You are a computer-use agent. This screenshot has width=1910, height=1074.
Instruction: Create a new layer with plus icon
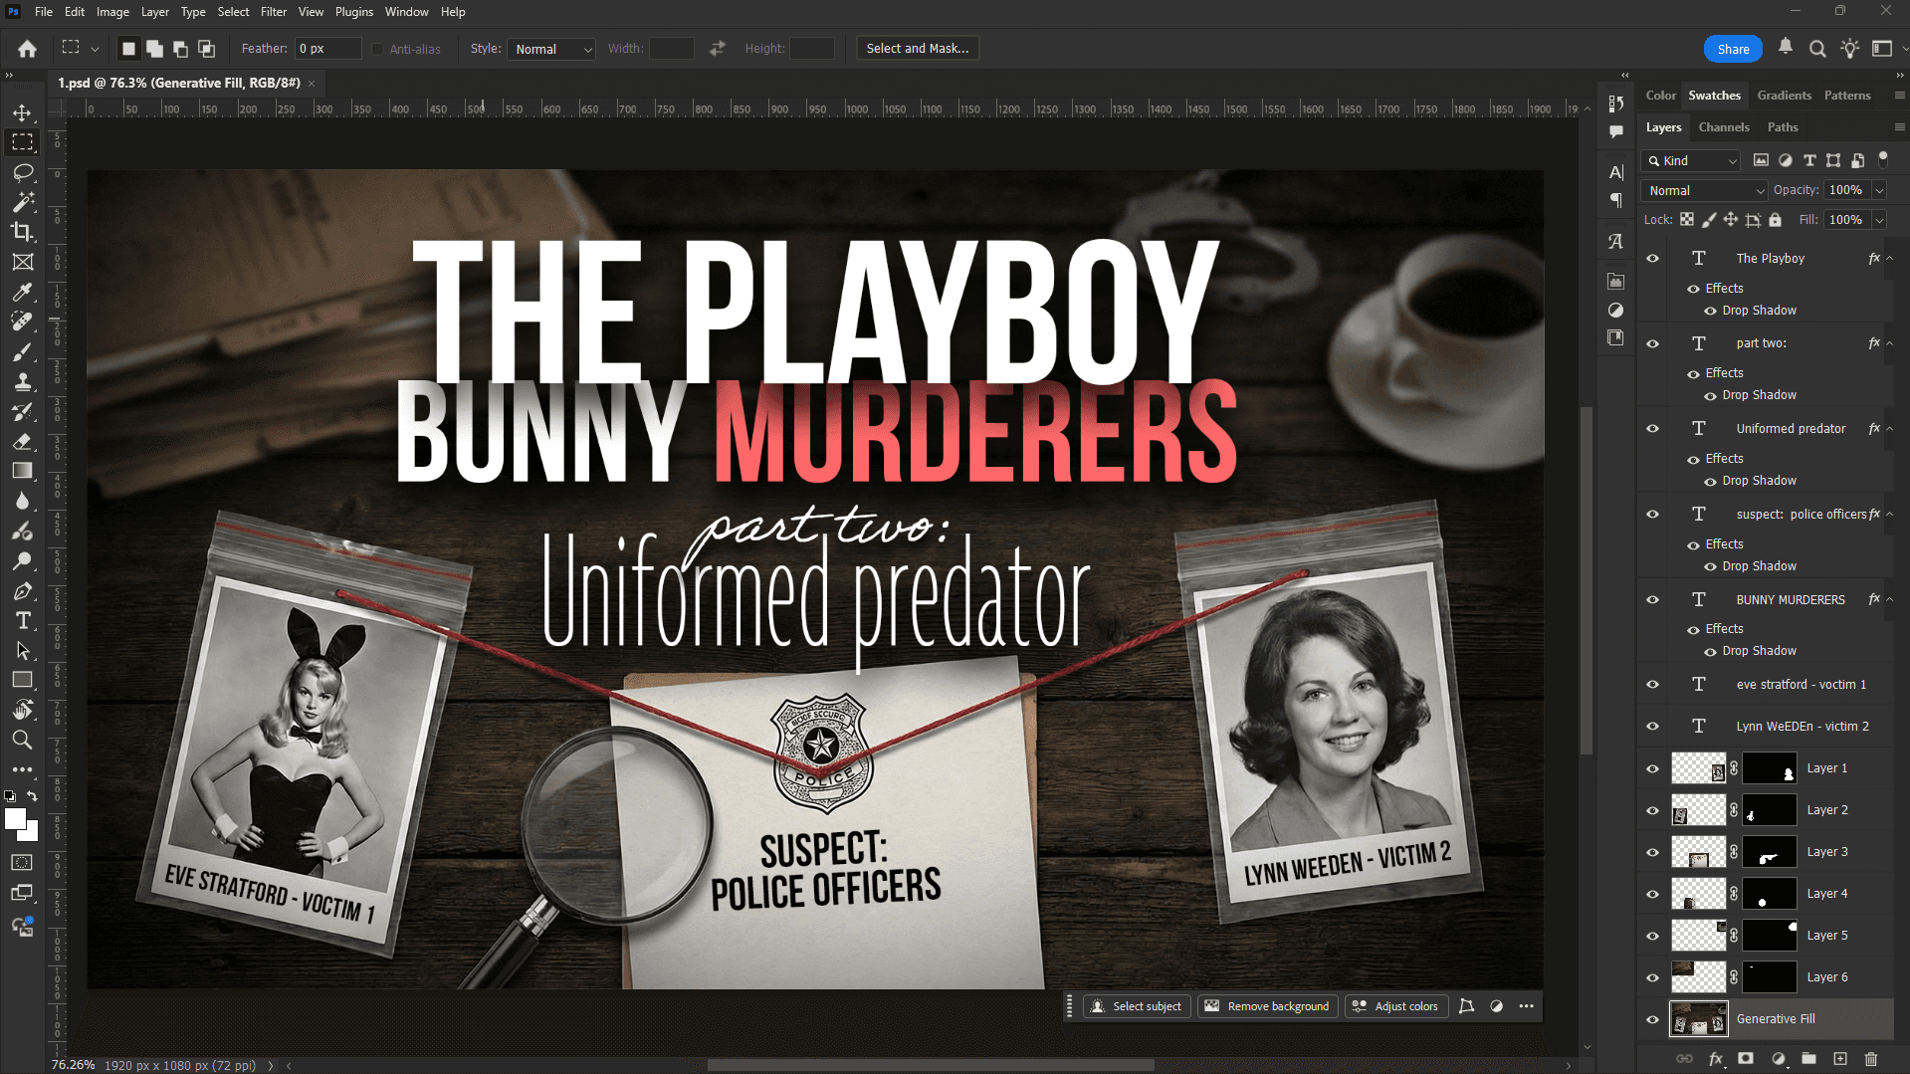point(1840,1059)
